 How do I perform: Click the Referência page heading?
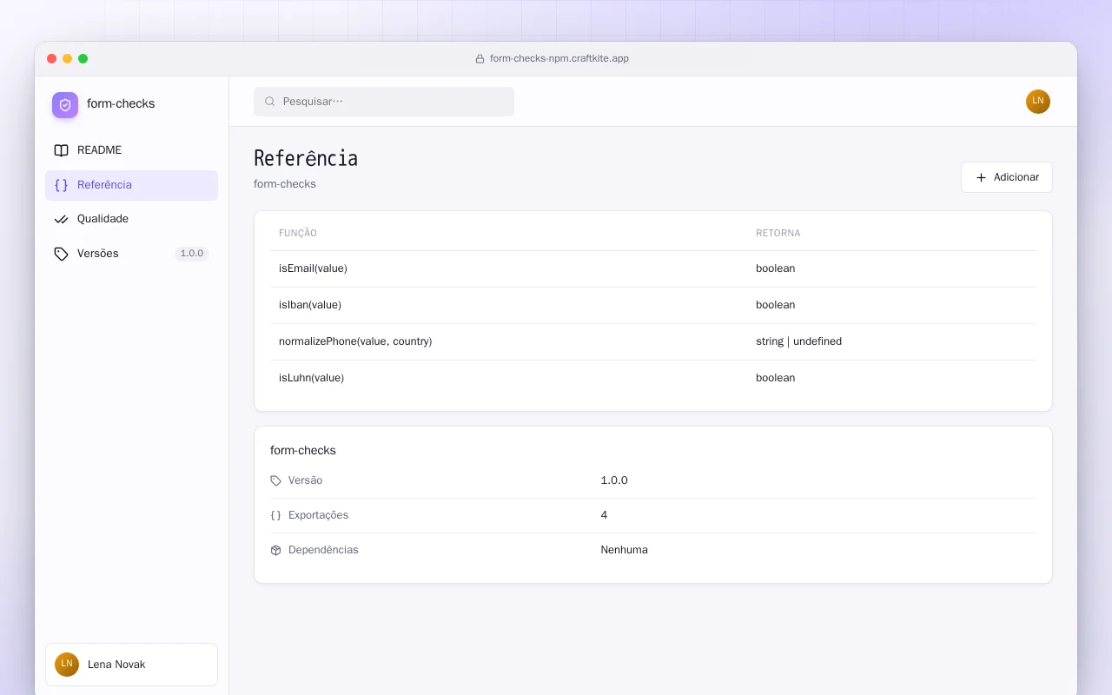tap(306, 158)
